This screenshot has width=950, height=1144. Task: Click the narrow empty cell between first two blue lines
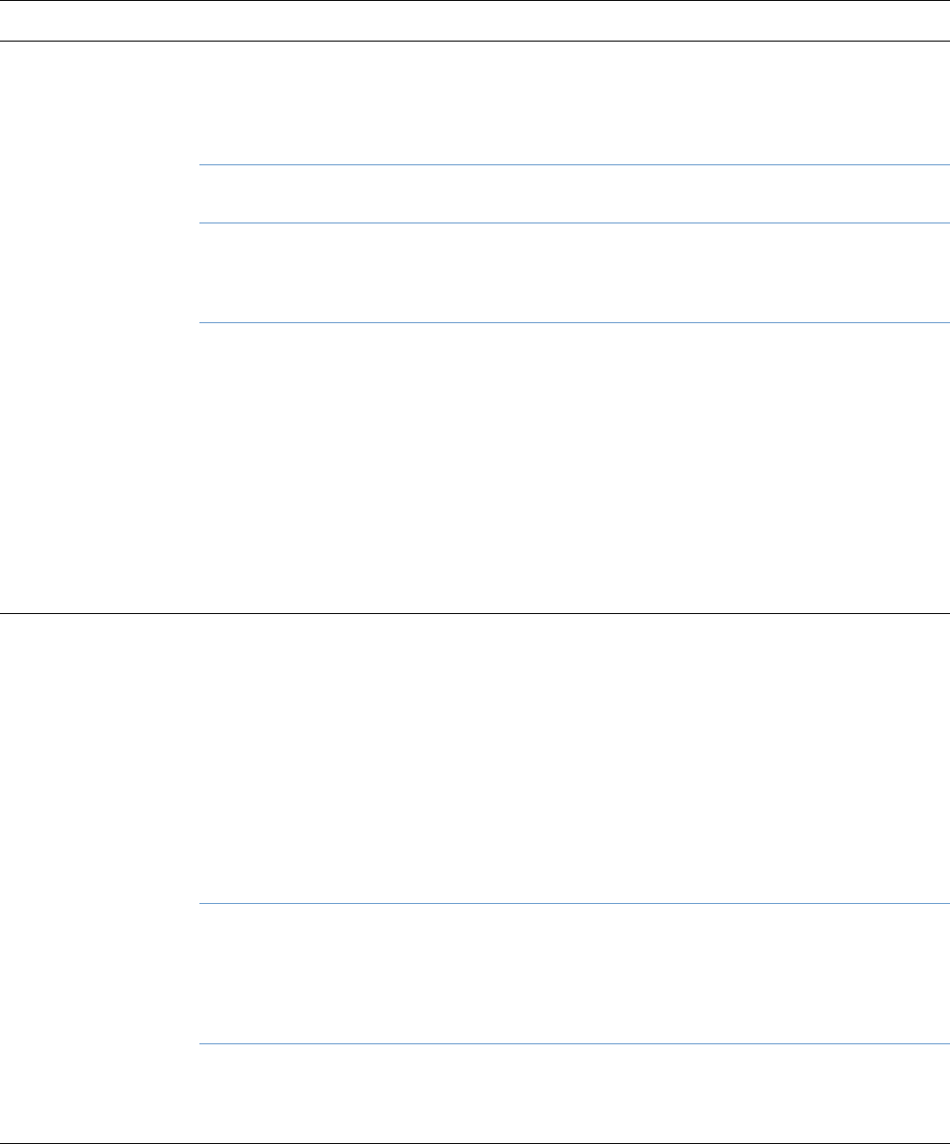[574, 194]
